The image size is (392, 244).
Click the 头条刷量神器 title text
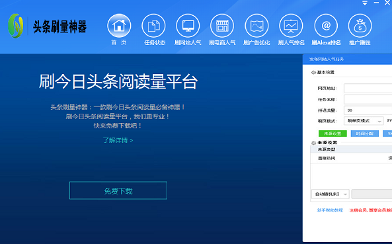(x=59, y=26)
